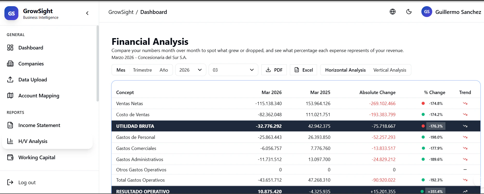Viewport: 484px width, 194px height.
Task: Select H/V Analysis in the sidebar
Action: click(x=47, y=141)
